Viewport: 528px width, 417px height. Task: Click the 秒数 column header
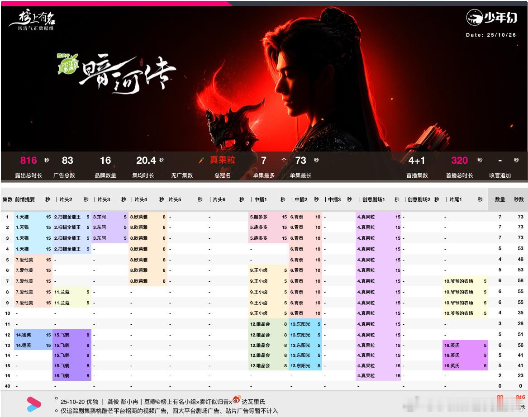click(x=519, y=199)
